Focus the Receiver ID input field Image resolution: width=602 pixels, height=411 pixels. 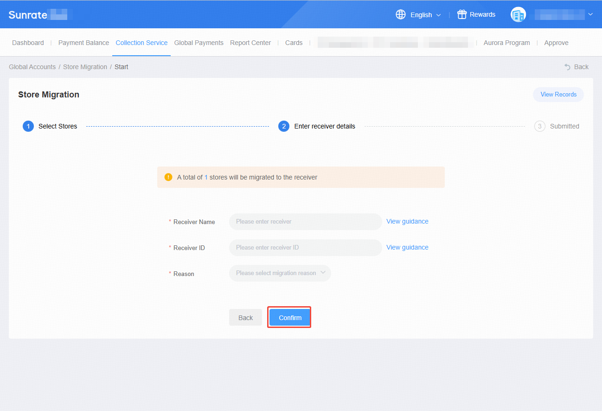coord(306,248)
